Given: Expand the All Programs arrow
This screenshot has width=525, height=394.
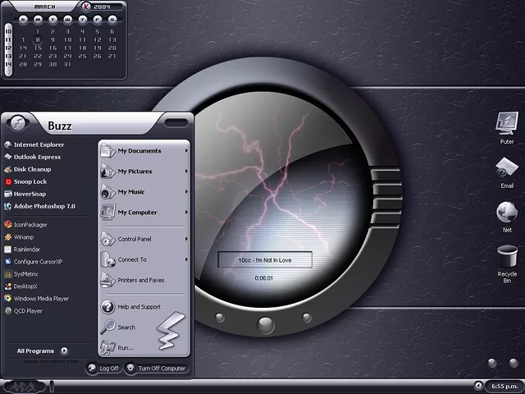Looking at the screenshot, I should (65, 350).
